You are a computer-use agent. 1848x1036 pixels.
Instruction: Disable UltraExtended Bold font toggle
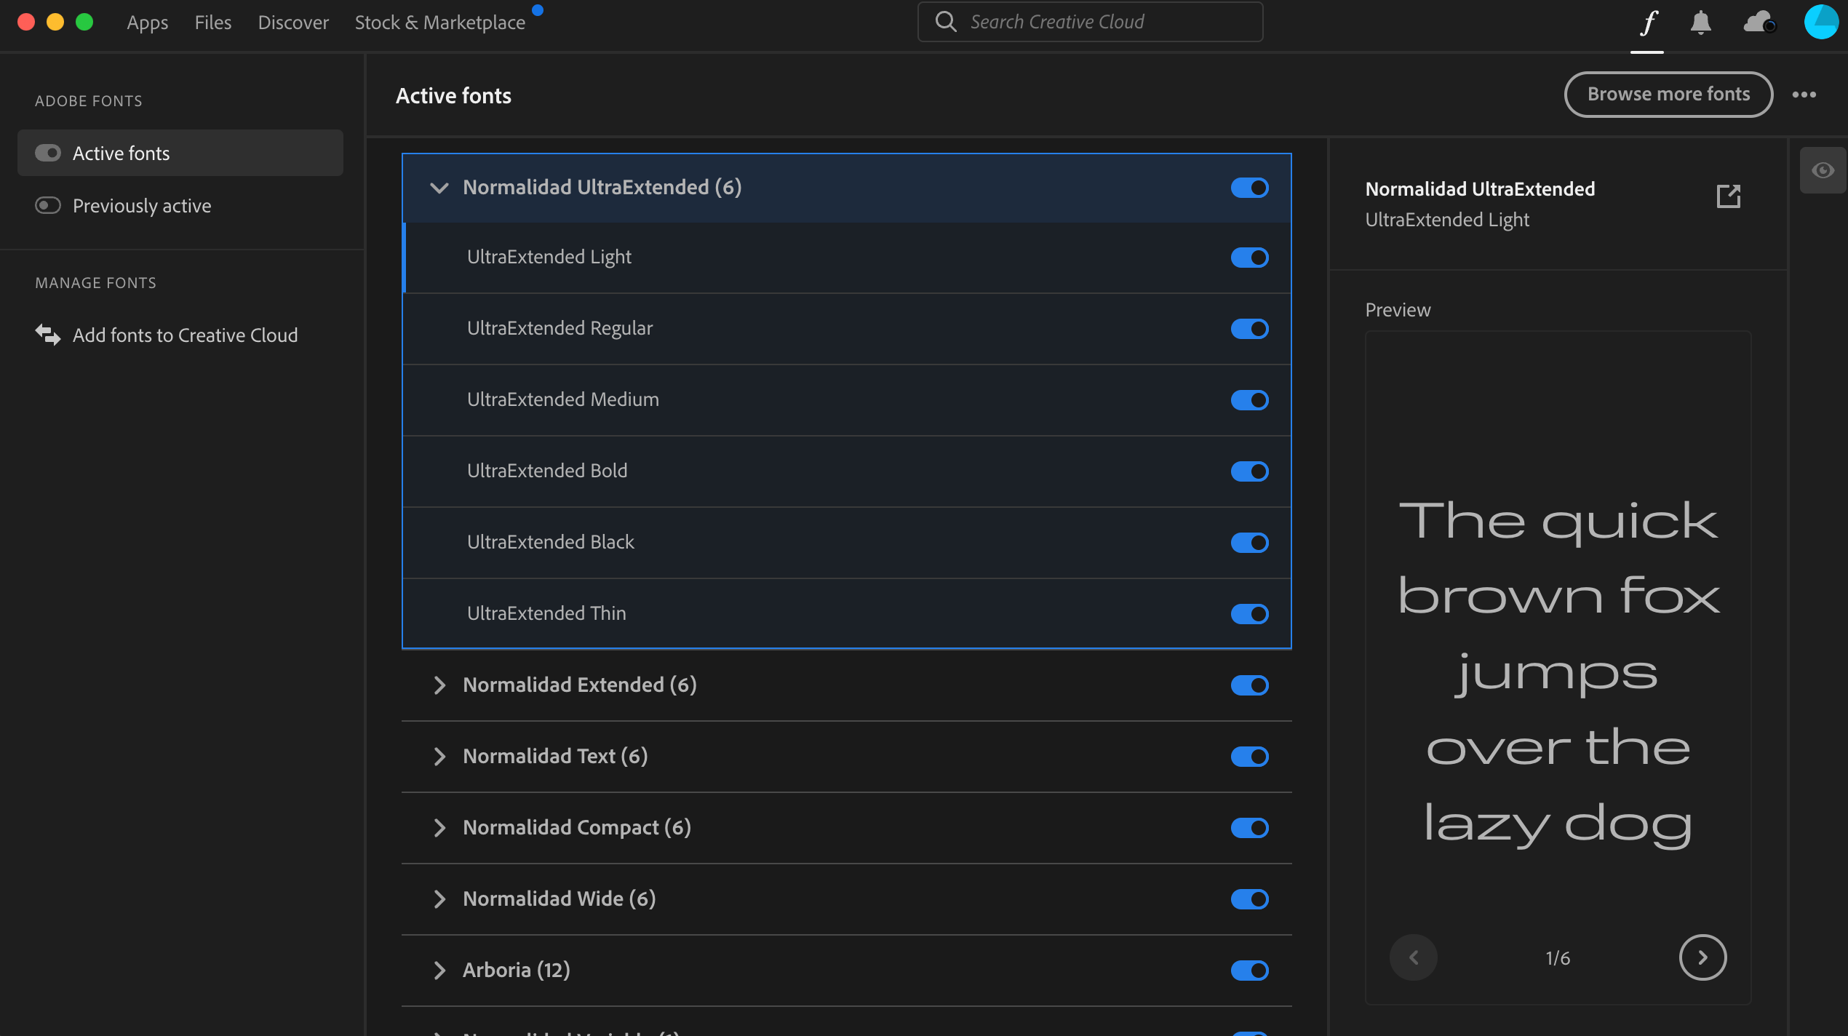[x=1249, y=471]
